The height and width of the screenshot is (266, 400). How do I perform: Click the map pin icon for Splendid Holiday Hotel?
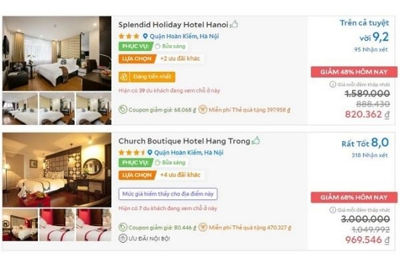(x=143, y=36)
